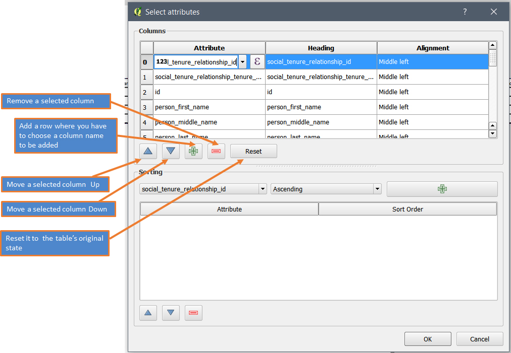Open the dialog help question mark

pos(465,12)
